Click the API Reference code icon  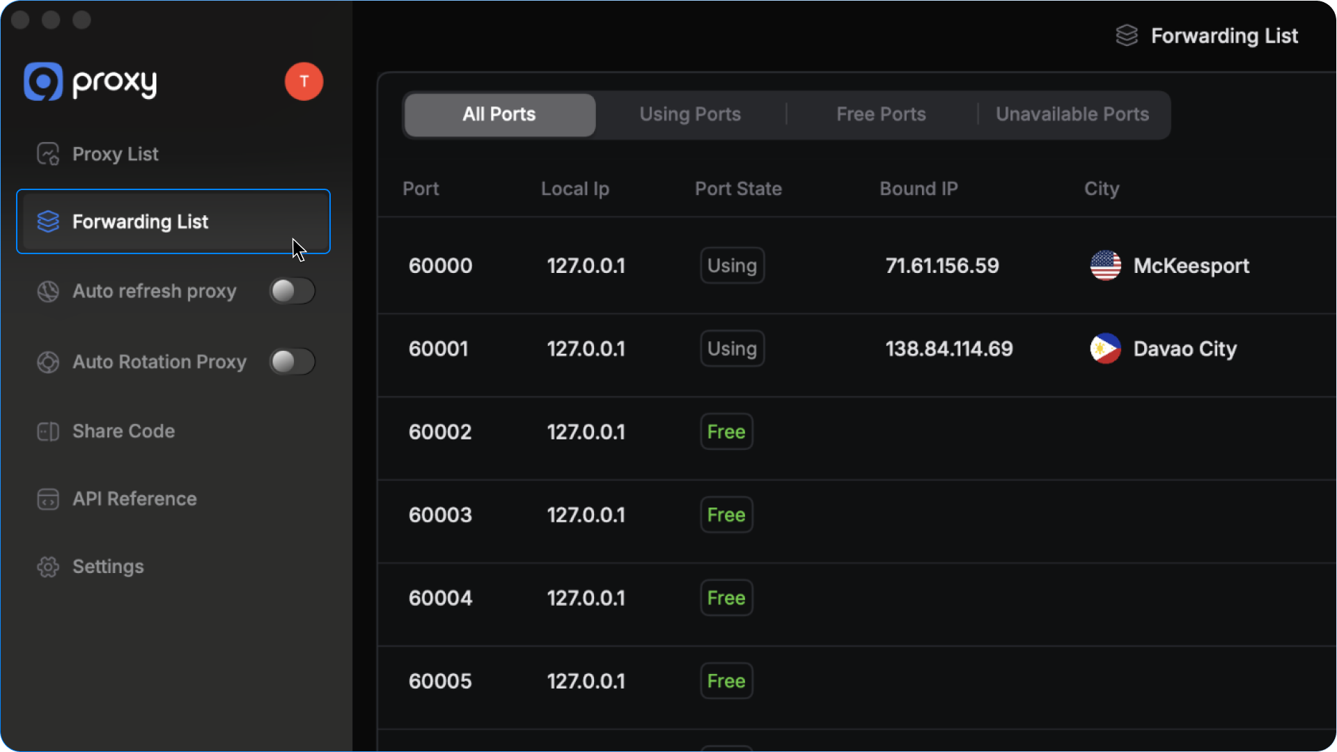(47, 499)
